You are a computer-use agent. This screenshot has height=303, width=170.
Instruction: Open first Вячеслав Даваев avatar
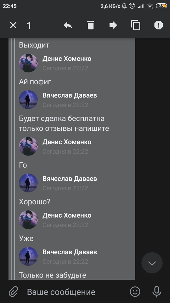coord(28,100)
